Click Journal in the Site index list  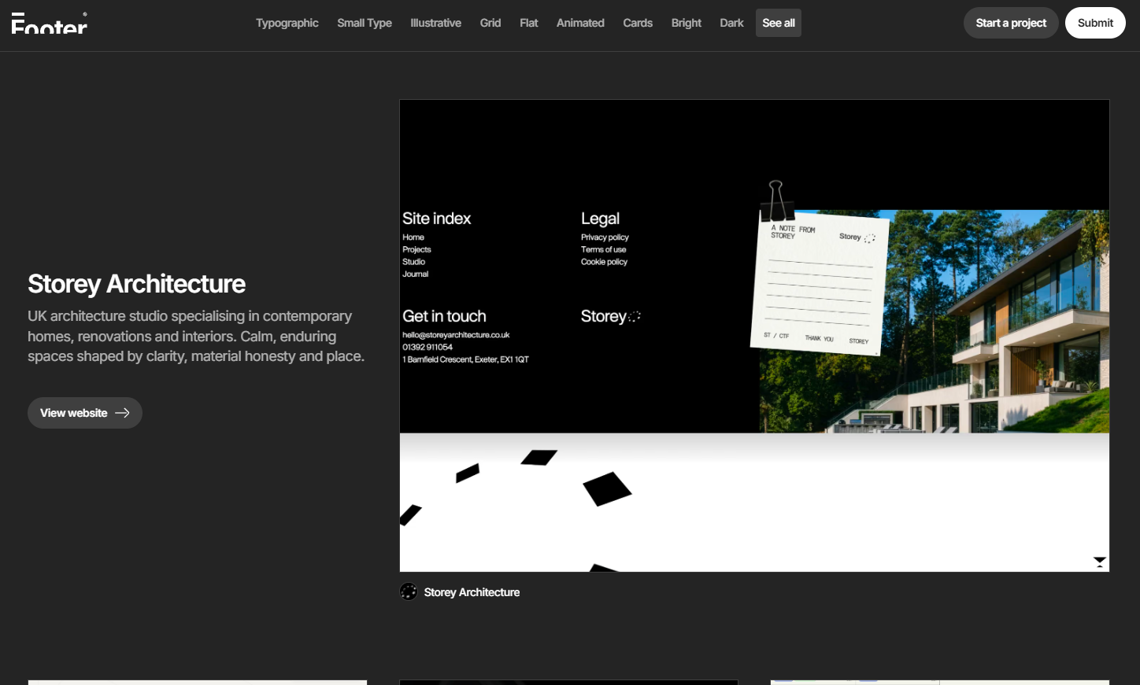[x=416, y=274]
